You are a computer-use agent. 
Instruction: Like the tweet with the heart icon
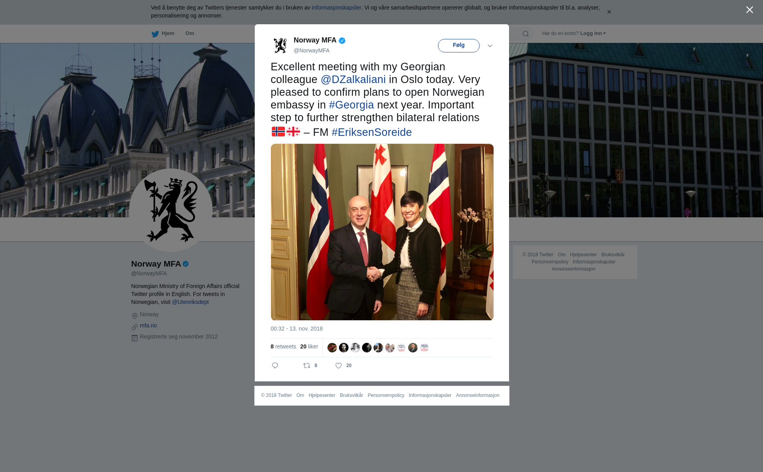tap(339, 366)
